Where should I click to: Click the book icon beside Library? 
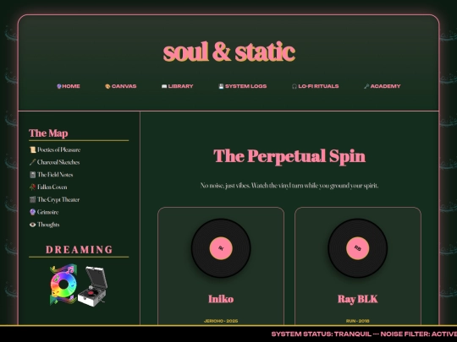tap(164, 86)
